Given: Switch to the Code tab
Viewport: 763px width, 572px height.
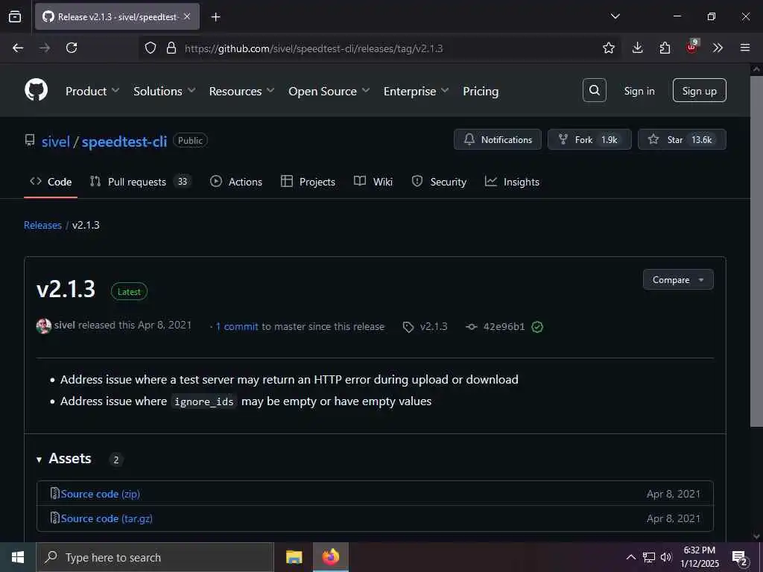Looking at the screenshot, I should [51, 182].
